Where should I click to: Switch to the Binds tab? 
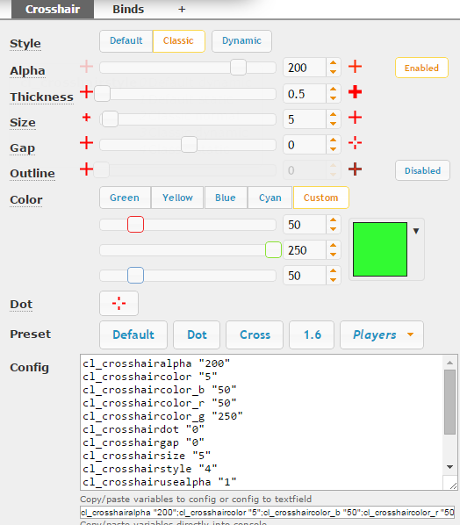(x=128, y=9)
